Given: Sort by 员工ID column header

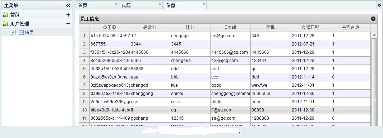Looking at the screenshot, I should pyautogui.click(x=110, y=27).
